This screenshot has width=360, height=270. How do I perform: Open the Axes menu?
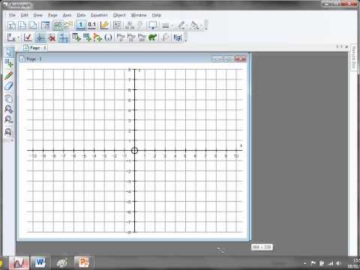click(x=67, y=15)
